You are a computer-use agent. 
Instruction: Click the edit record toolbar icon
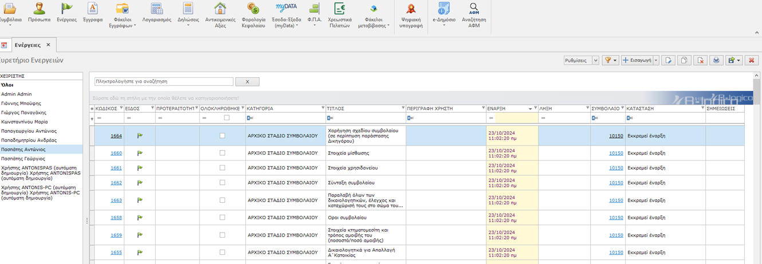(x=668, y=60)
